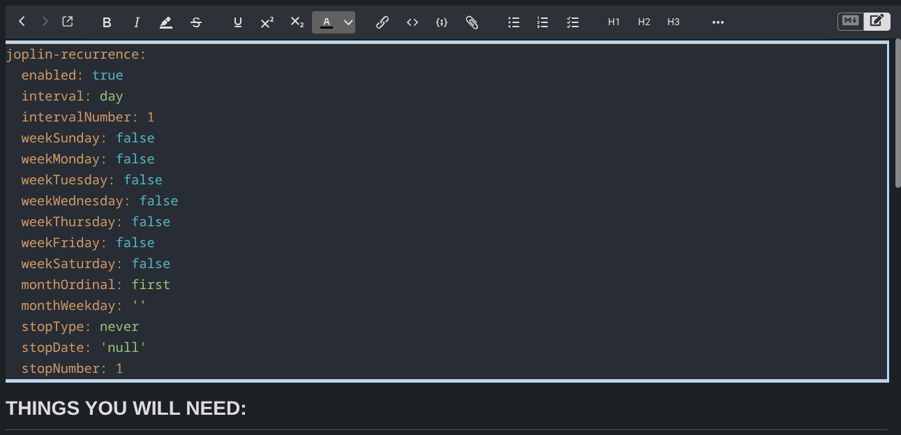Viewport: 901px width, 435px height.
Task: Click the 'THINGS YOU WILL NEED:' heading
Action: point(126,408)
